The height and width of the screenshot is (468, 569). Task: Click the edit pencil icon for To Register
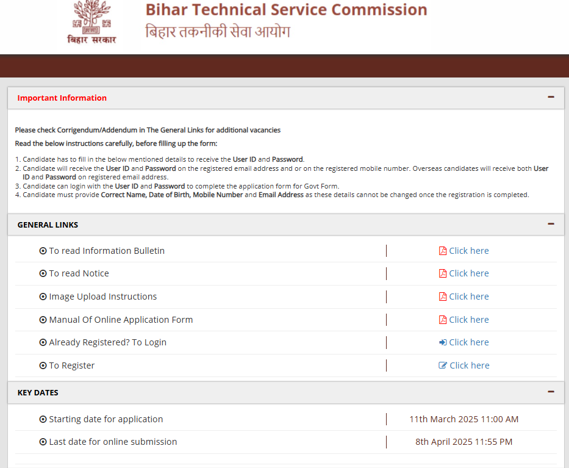443,365
